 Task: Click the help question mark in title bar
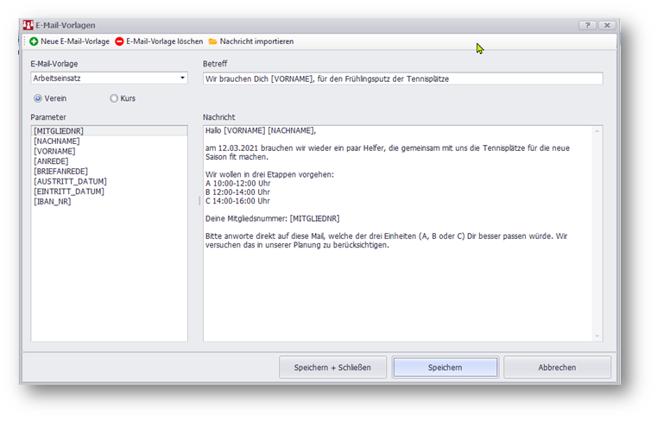click(586, 26)
